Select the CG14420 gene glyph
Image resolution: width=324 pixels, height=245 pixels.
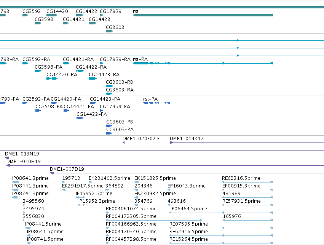coord(52,15)
